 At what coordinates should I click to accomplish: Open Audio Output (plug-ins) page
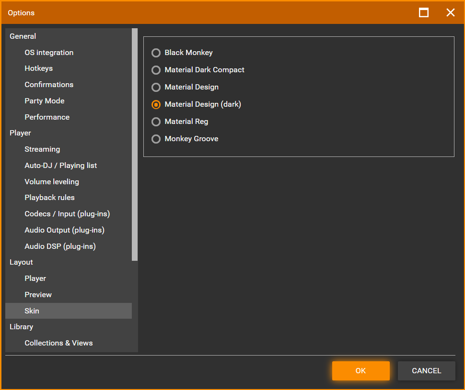tap(65, 230)
